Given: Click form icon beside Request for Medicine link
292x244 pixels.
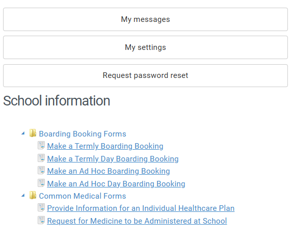Looking at the screenshot, I should click(41, 220).
